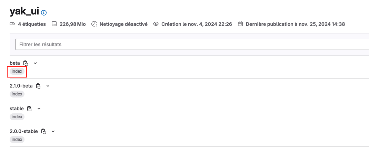Click the index badge under beta

tap(17, 71)
